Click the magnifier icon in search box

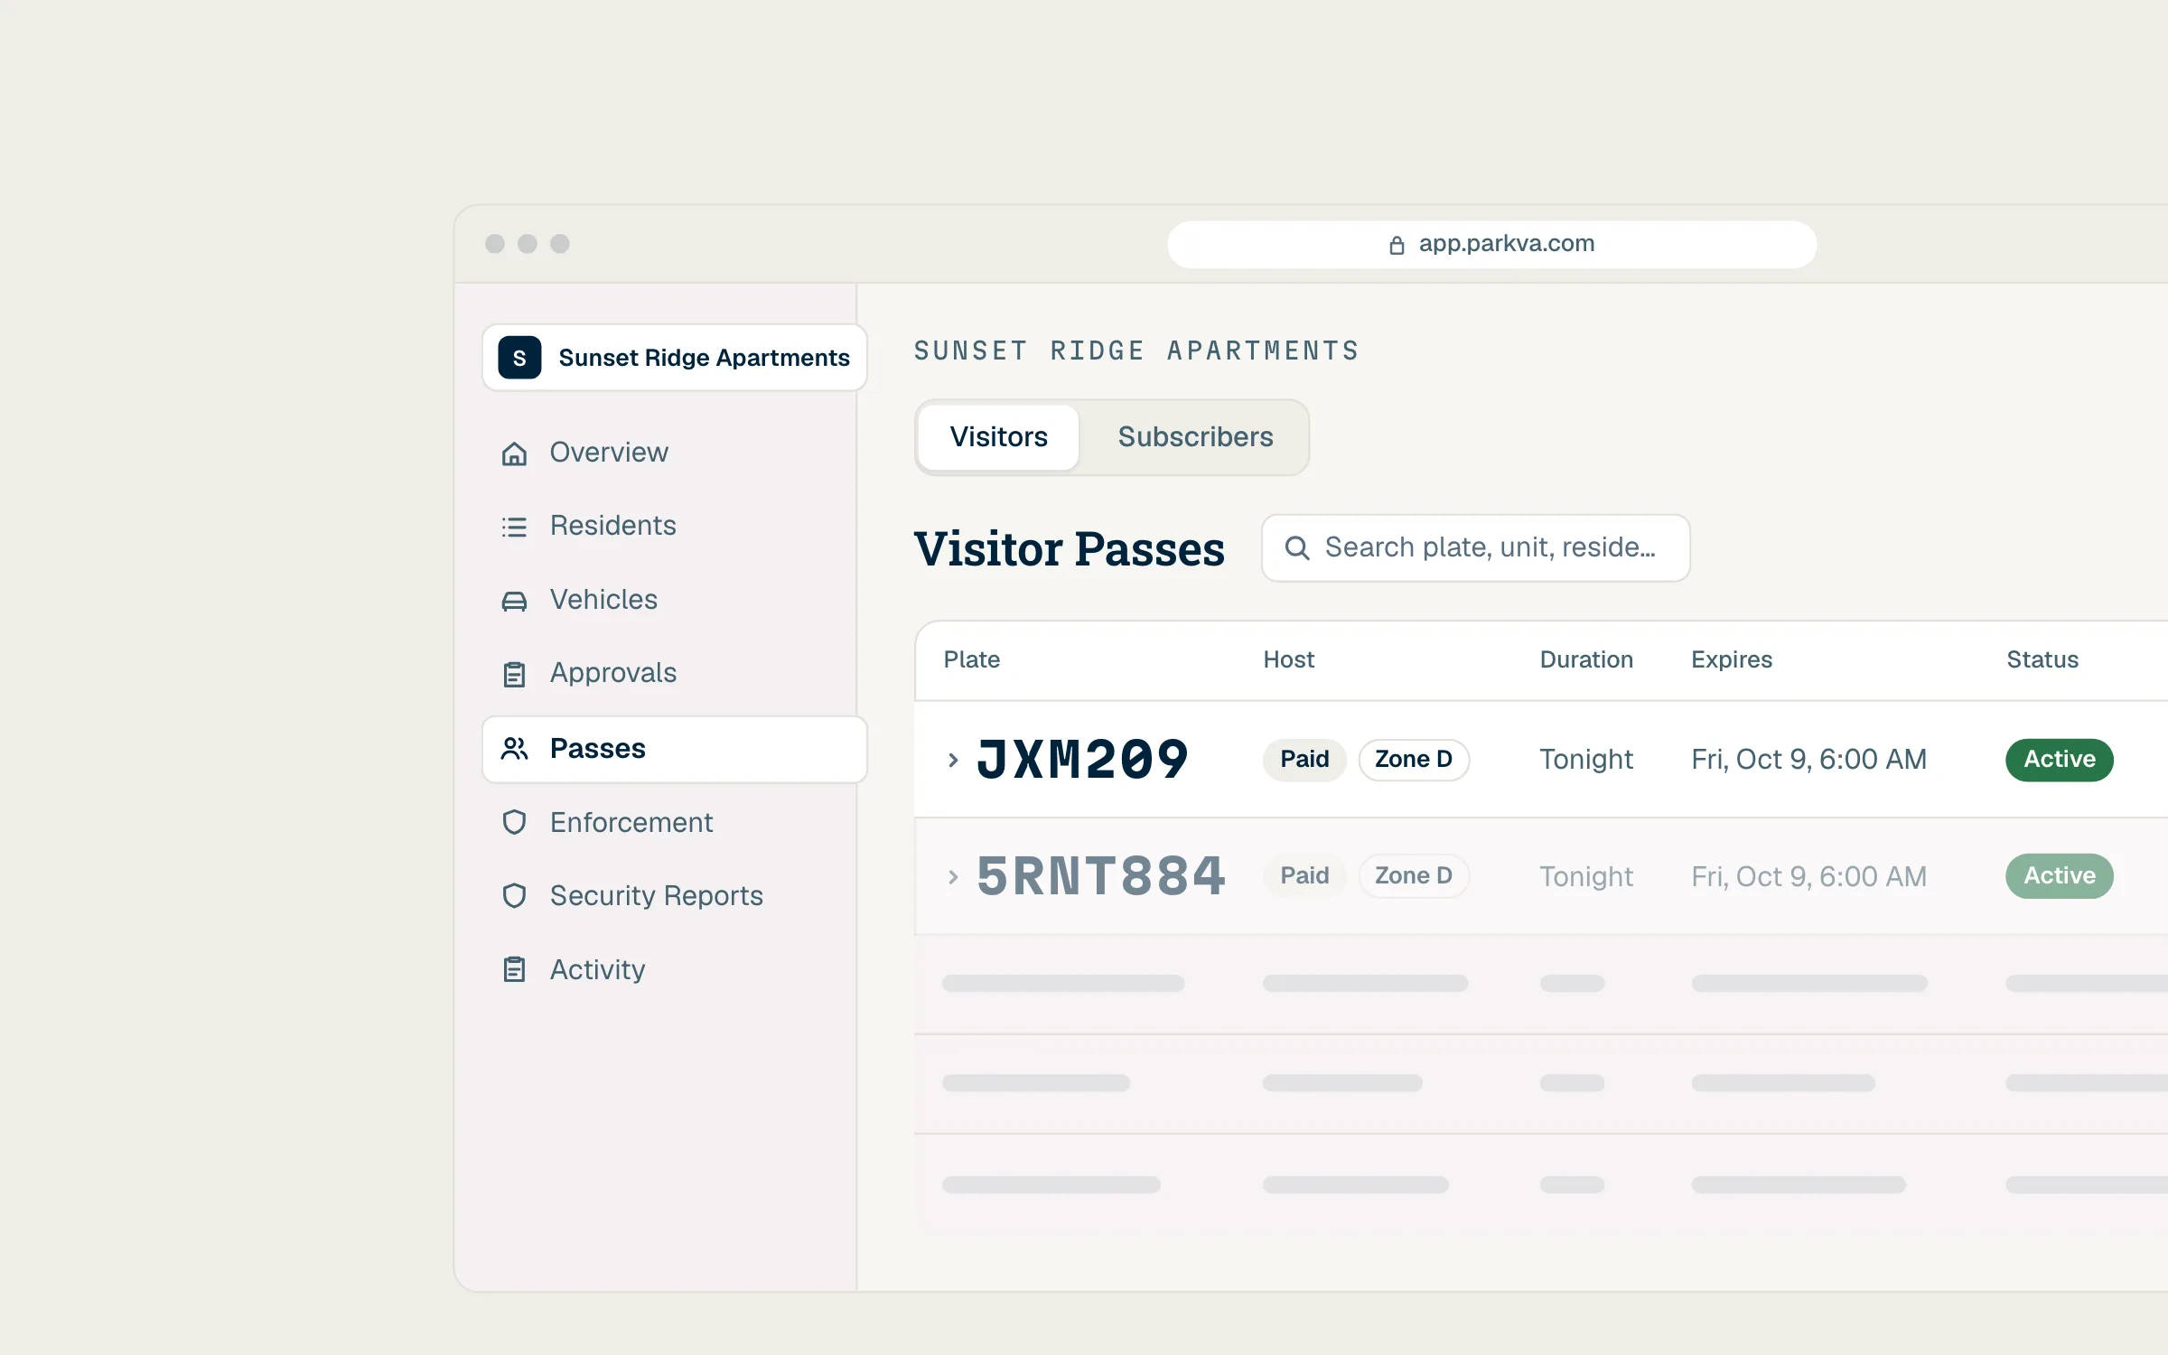click(x=1297, y=548)
